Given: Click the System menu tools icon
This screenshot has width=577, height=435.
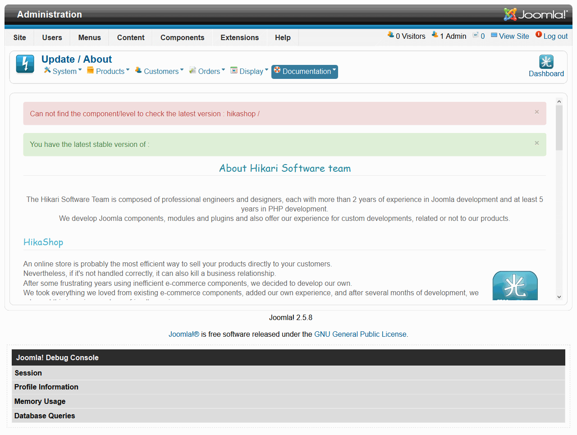Looking at the screenshot, I should 47,70.
